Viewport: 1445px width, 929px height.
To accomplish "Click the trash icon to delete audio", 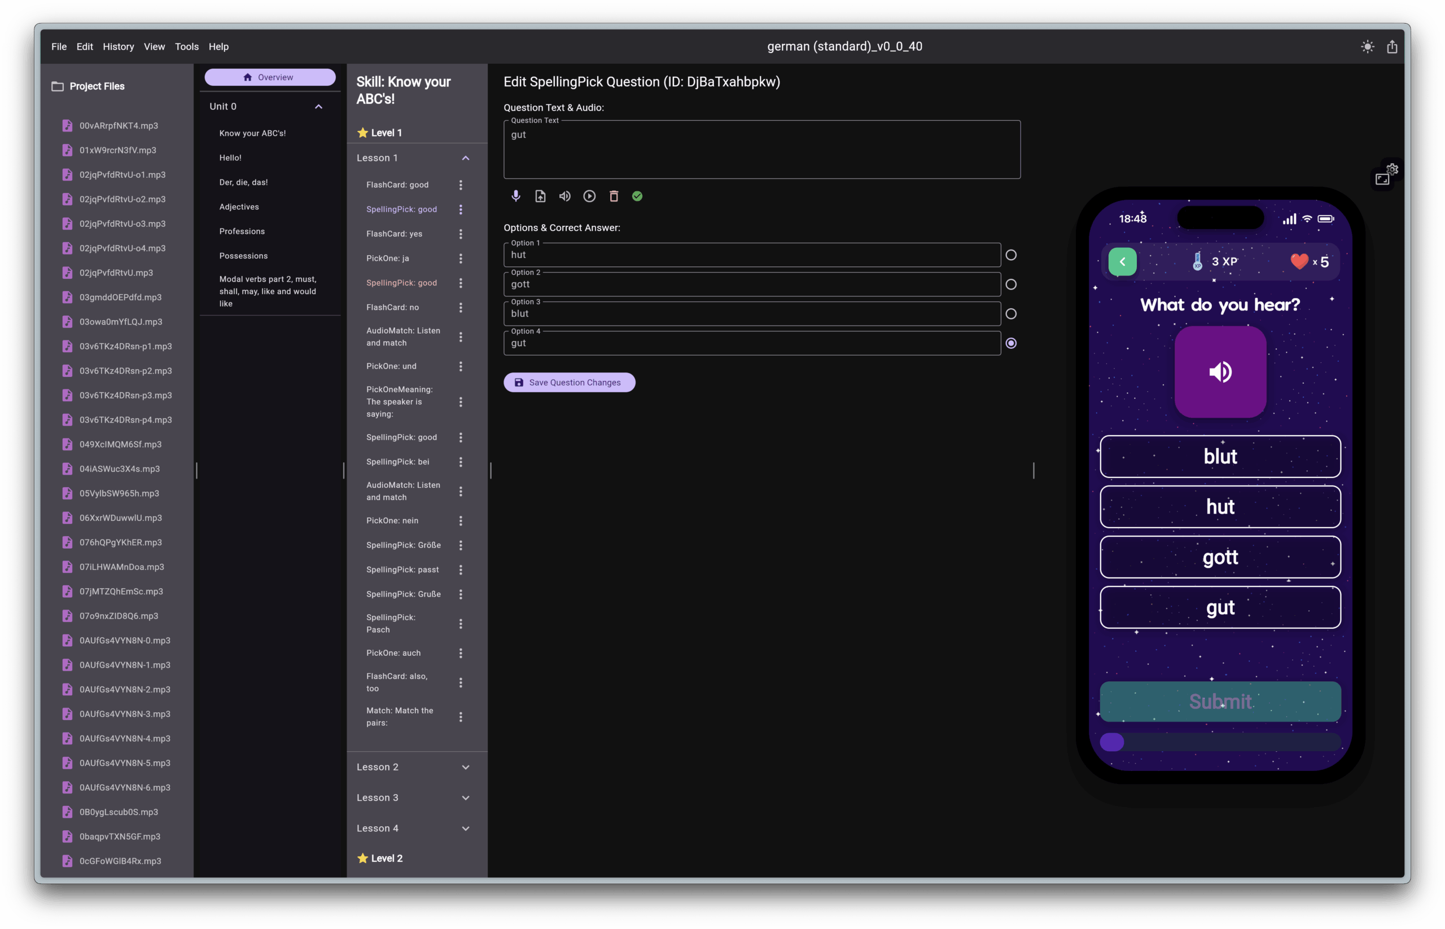I will (614, 196).
